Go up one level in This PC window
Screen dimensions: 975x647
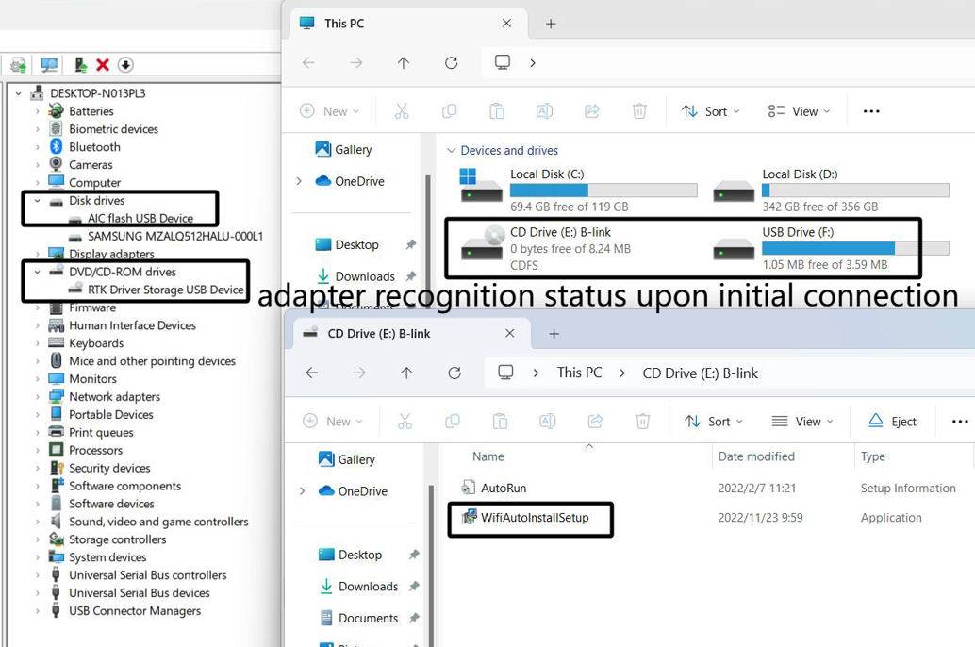click(404, 63)
